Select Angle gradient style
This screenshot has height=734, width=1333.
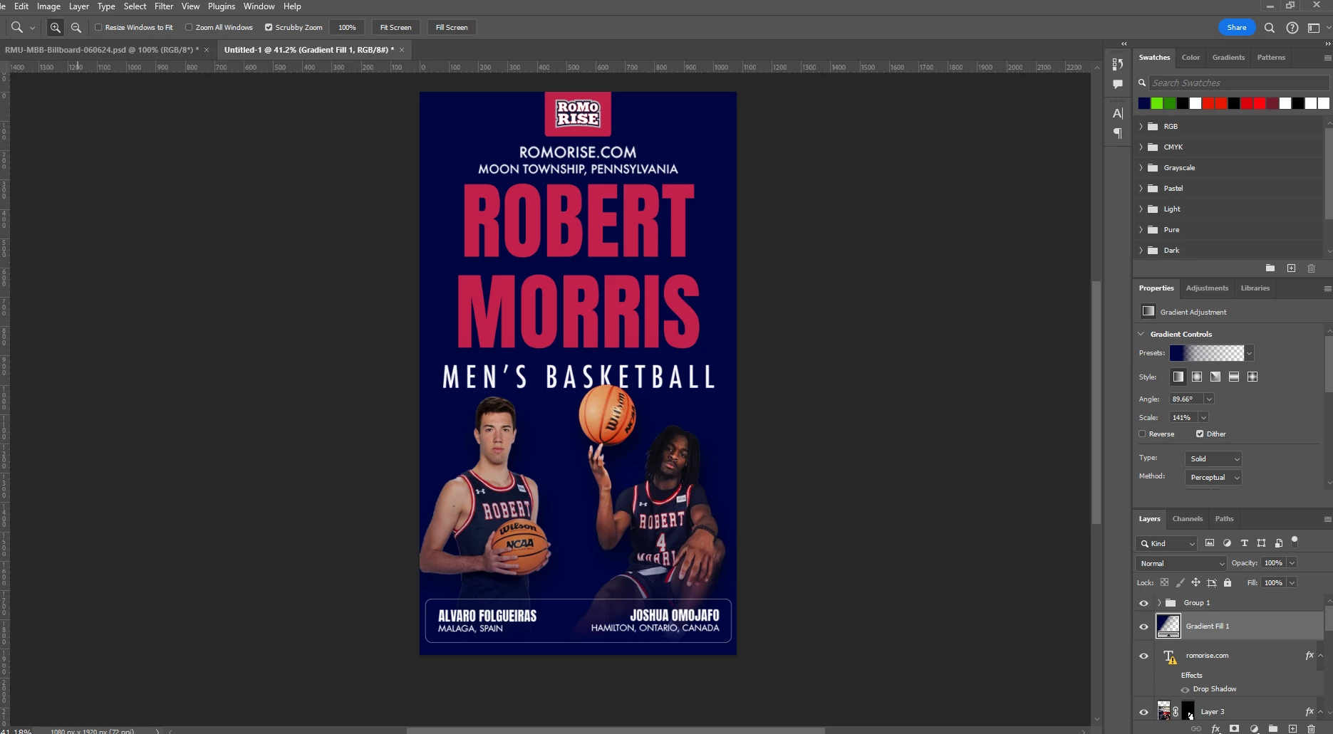click(x=1215, y=377)
